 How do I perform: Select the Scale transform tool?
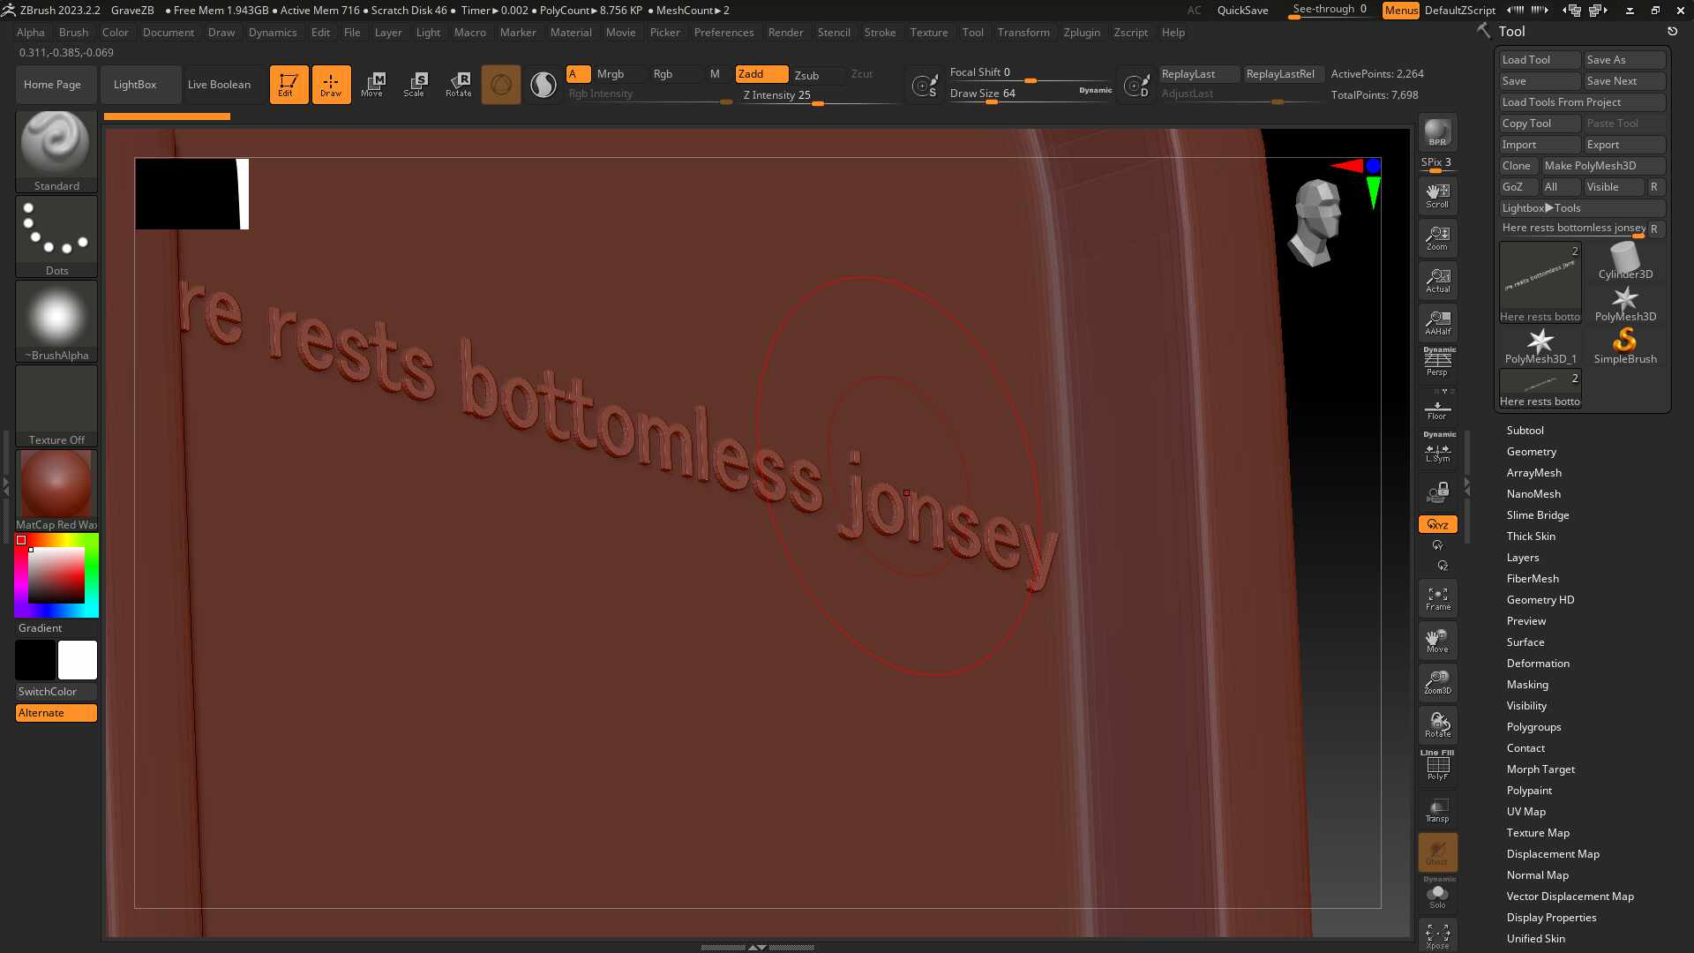pyautogui.click(x=415, y=85)
